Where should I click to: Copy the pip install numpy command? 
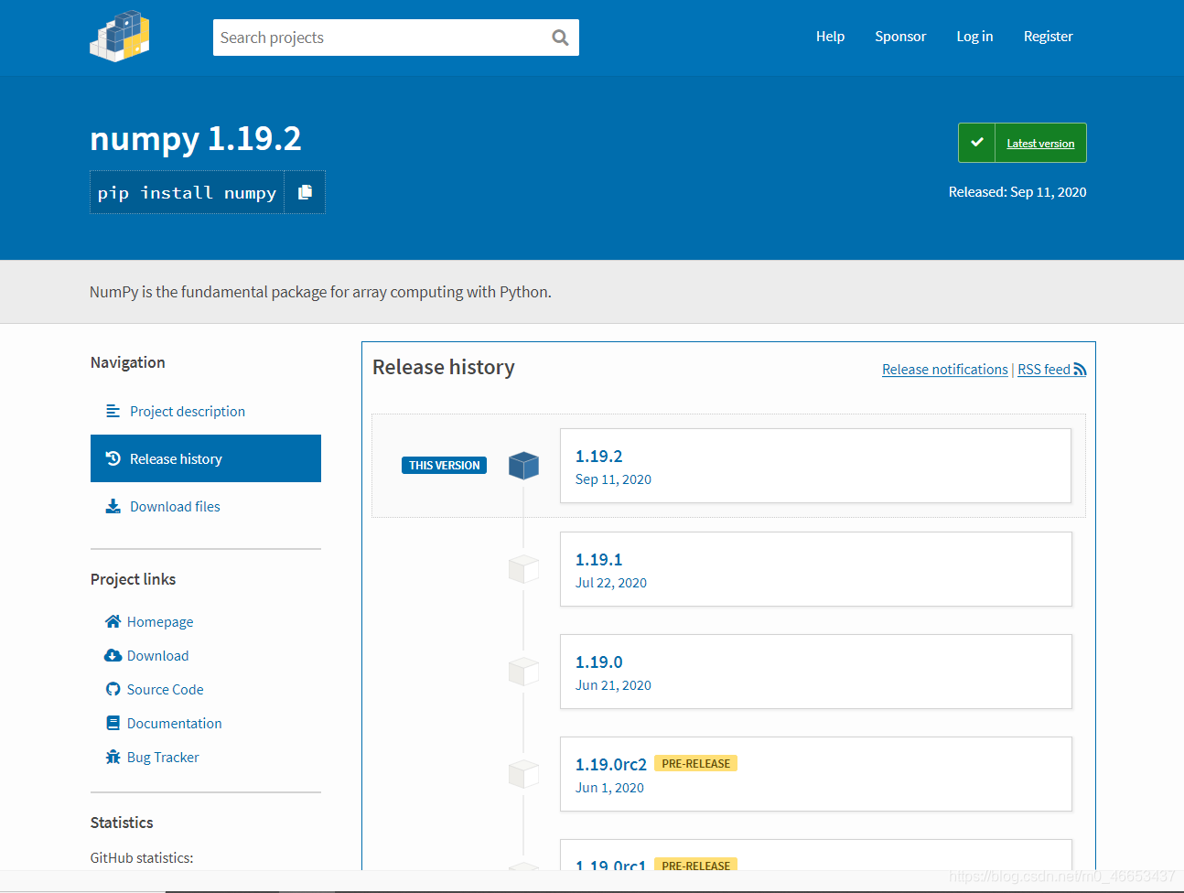(305, 192)
